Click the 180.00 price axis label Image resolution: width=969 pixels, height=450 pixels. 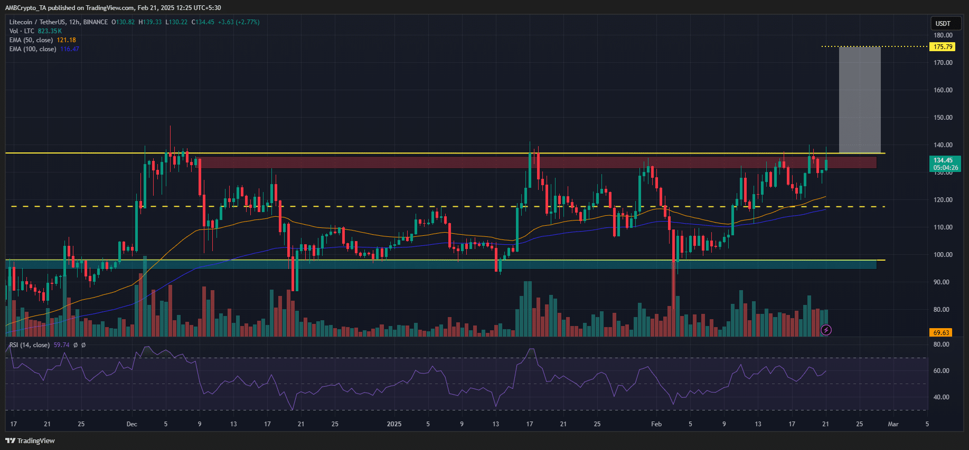point(943,35)
